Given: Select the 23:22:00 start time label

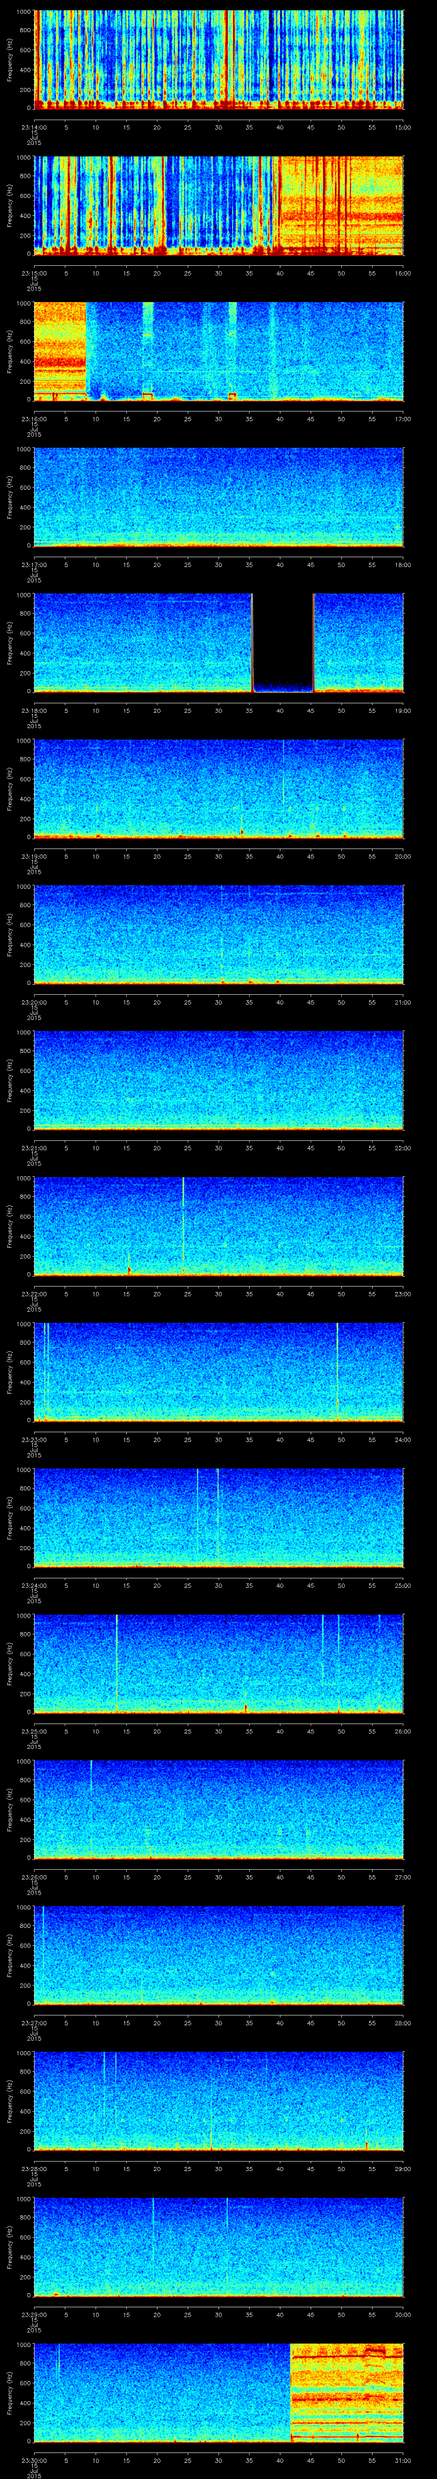Looking at the screenshot, I should [x=34, y=1293].
